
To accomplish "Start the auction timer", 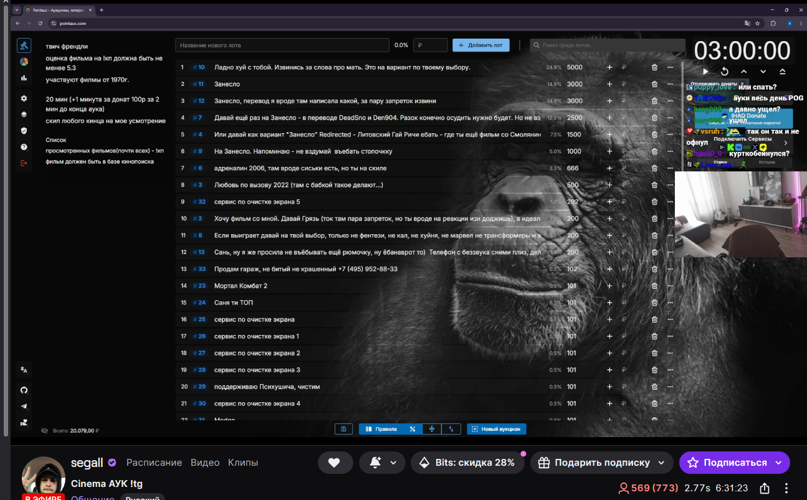I will (x=705, y=72).
